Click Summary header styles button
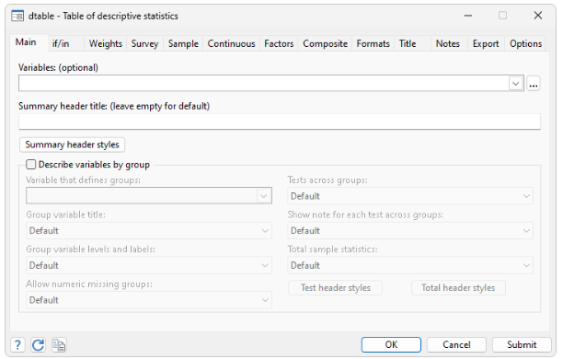563x359 pixels. [72, 145]
